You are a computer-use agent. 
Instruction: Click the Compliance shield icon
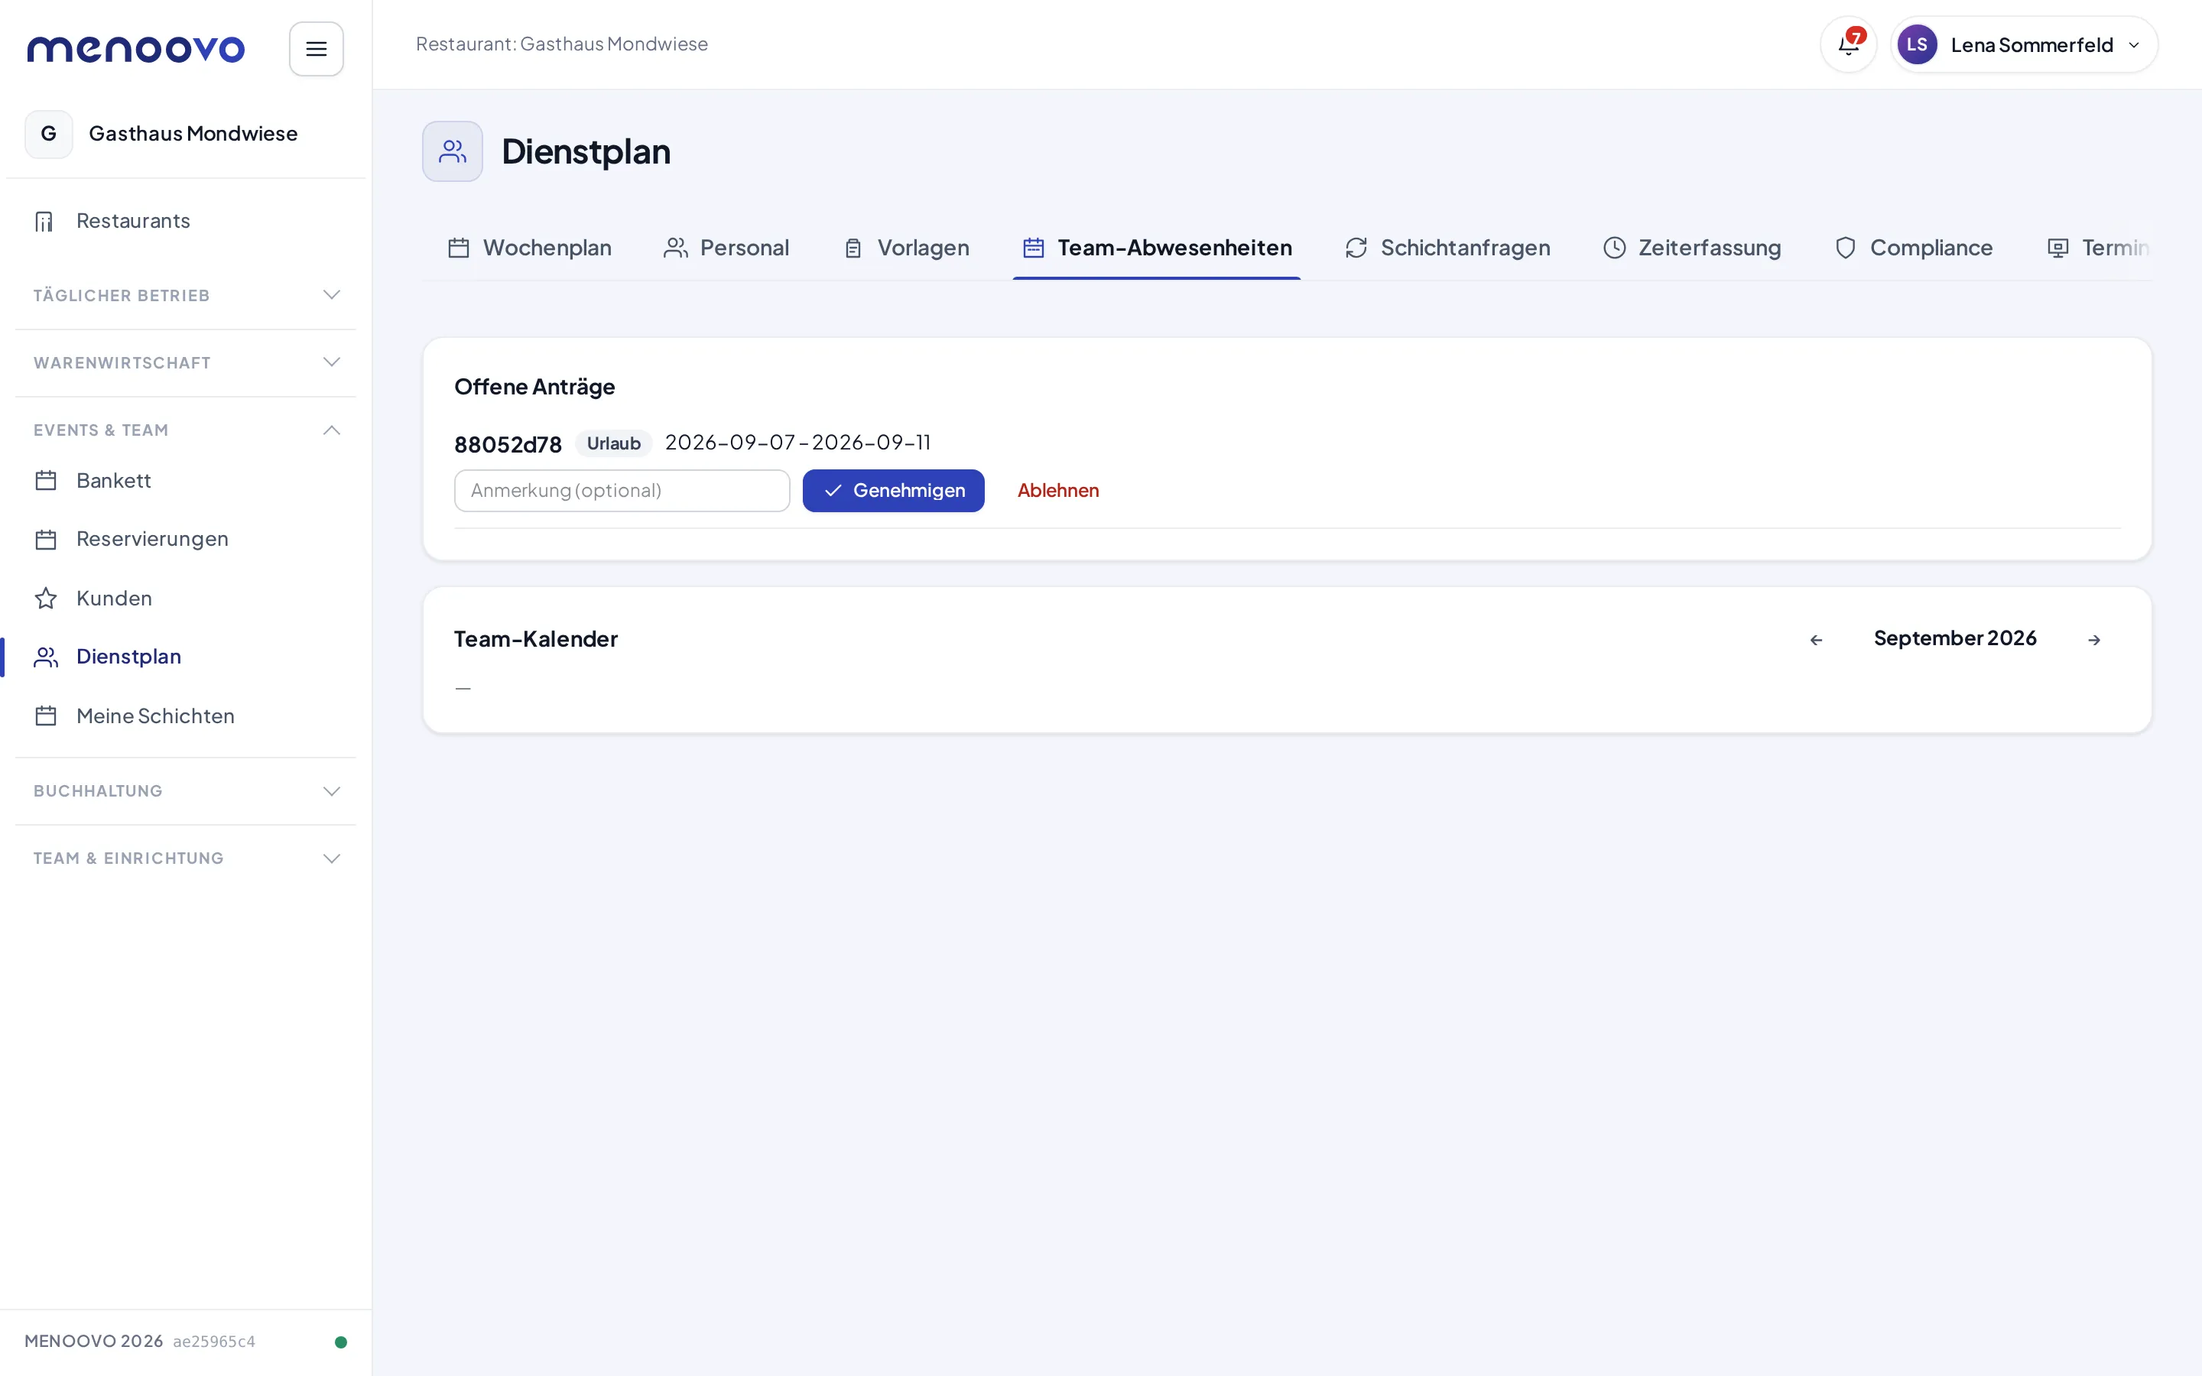click(x=1845, y=248)
